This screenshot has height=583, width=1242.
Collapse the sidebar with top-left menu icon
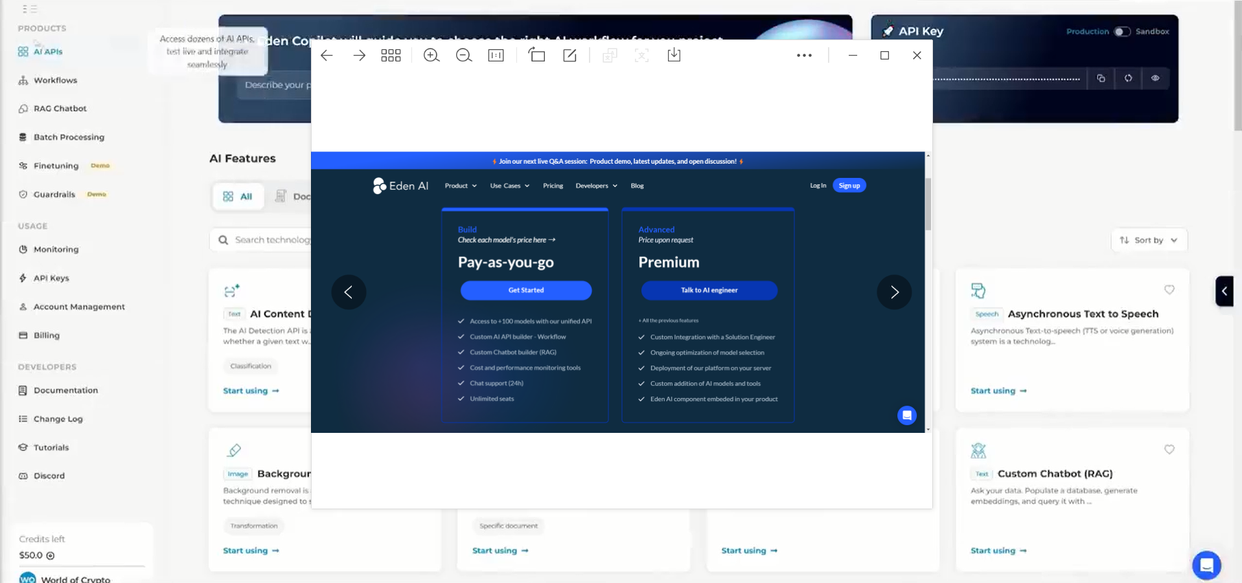tap(30, 9)
